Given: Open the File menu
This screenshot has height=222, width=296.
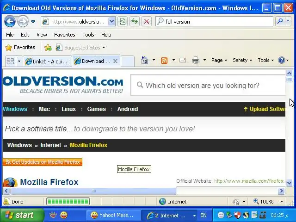Looking at the screenshot, I should 10,35.
